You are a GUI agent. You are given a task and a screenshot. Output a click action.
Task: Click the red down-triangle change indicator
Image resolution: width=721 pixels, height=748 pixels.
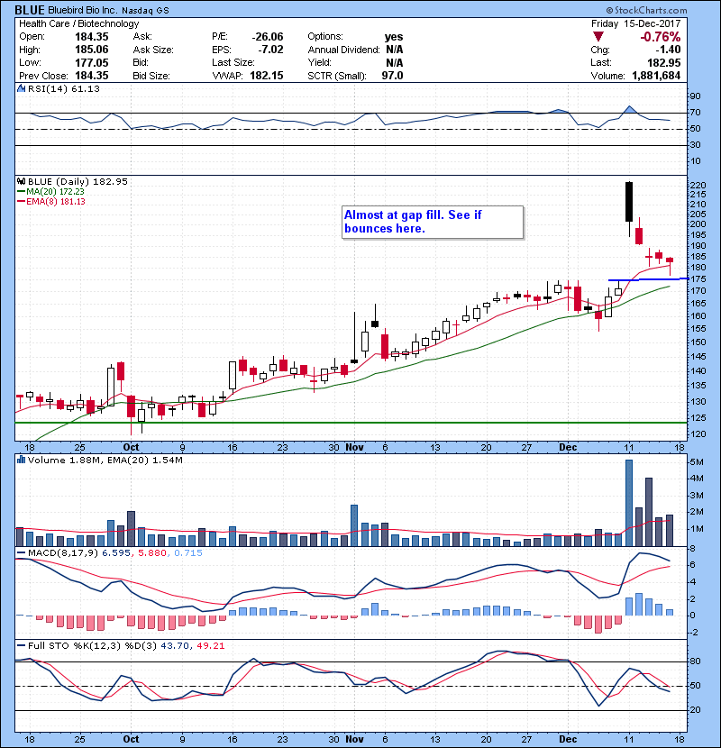point(598,37)
